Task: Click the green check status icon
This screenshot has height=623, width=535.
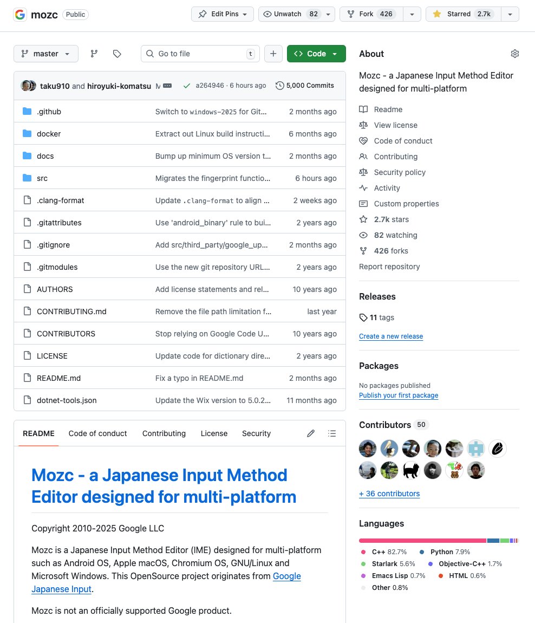Action: pyautogui.click(x=186, y=86)
